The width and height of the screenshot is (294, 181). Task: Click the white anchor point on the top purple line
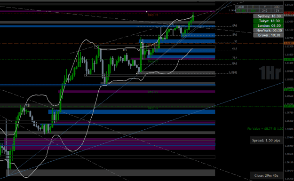tap(147, 12)
